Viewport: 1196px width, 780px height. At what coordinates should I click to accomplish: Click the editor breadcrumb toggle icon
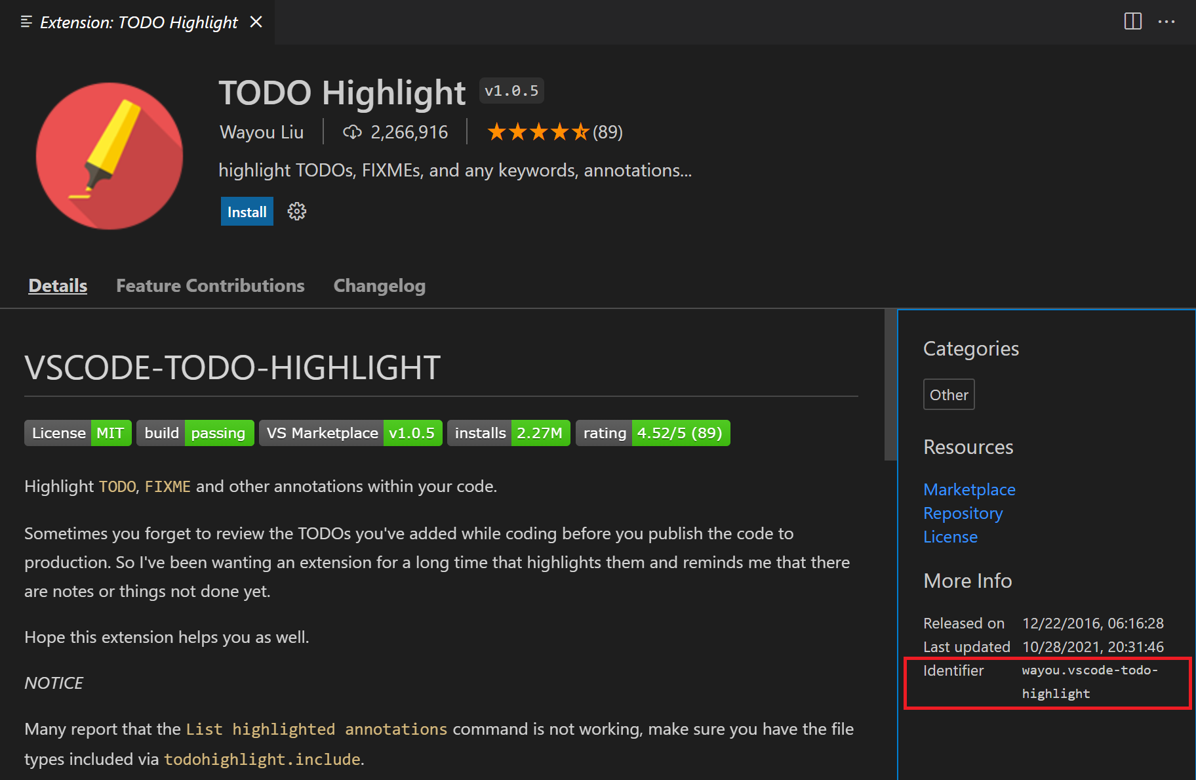point(26,22)
